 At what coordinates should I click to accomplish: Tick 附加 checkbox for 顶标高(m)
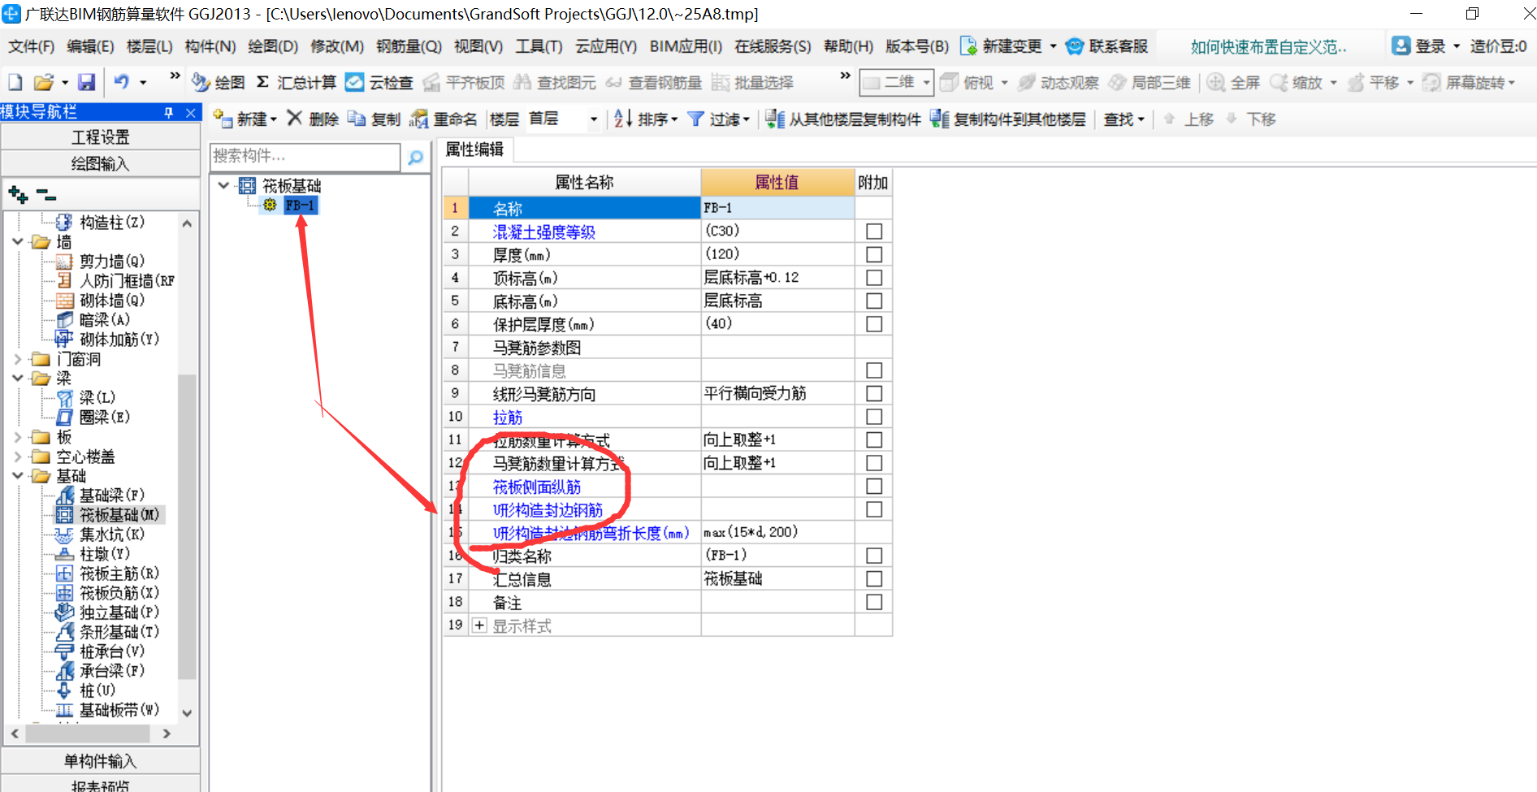point(874,278)
